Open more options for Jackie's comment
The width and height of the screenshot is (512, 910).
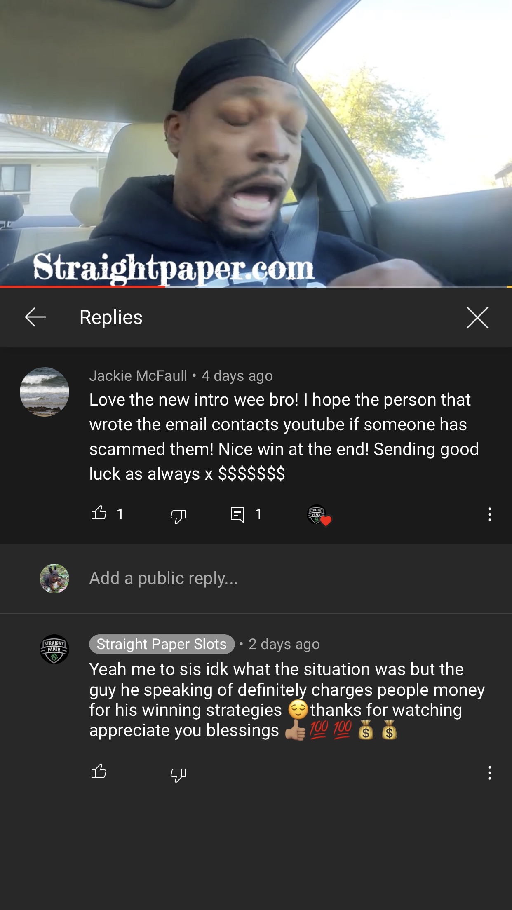(489, 514)
